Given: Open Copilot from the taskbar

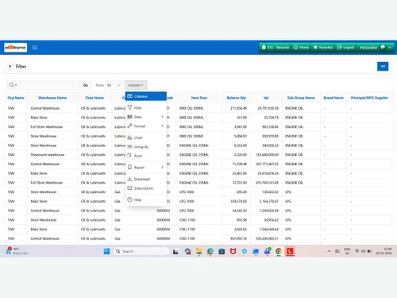Looking at the screenshot, I should 187,251.
